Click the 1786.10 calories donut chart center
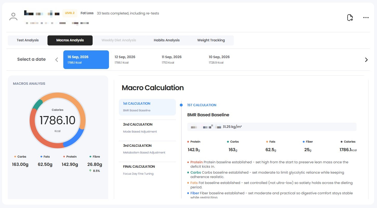 click(x=57, y=120)
